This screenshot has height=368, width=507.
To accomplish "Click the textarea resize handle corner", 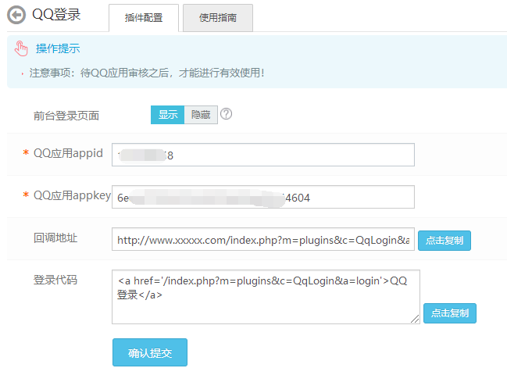I will [415, 319].
